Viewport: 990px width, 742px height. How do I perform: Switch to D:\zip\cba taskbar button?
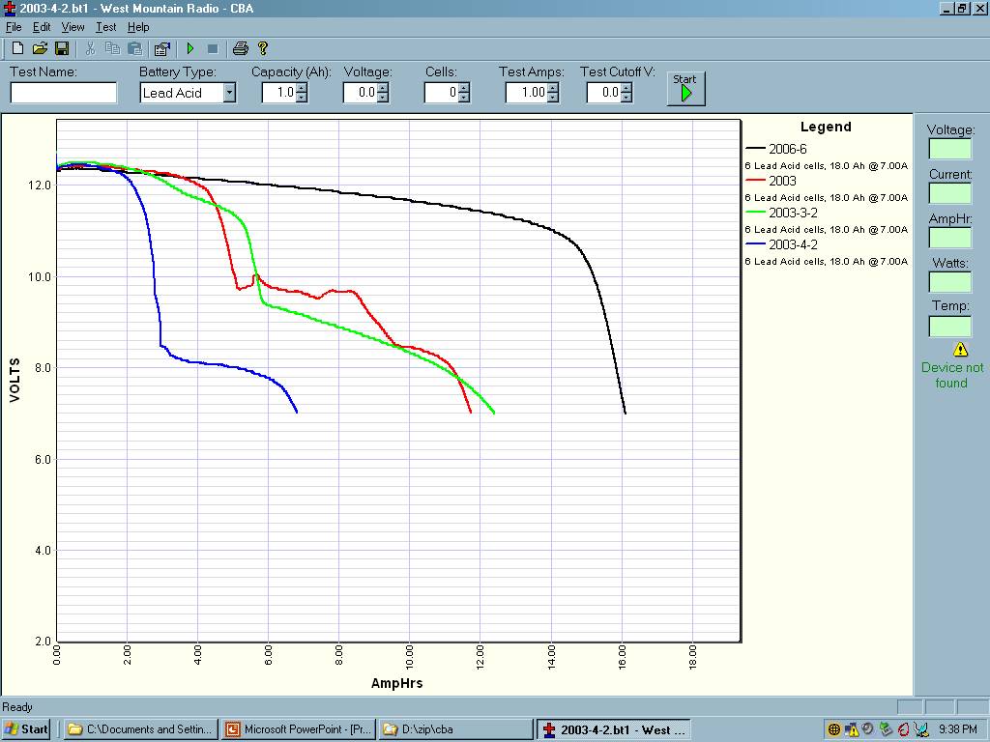456,729
